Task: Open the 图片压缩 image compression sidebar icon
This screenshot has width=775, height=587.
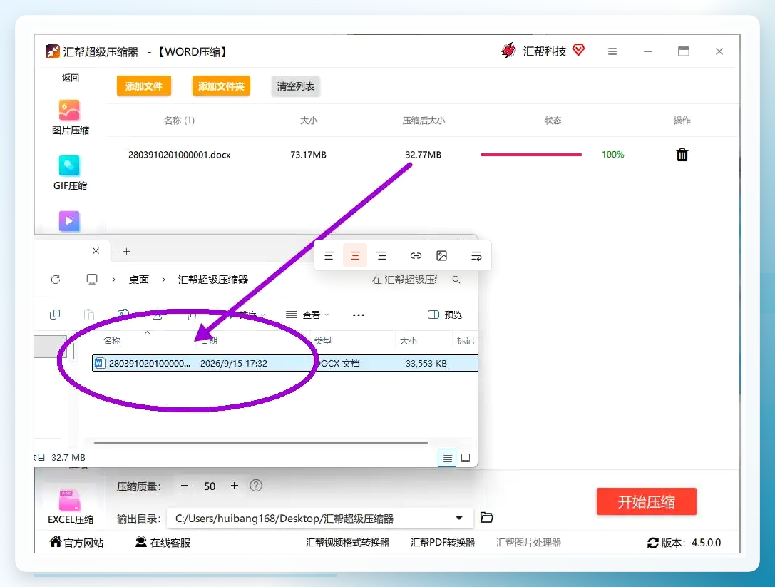Action: tap(69, 110)
